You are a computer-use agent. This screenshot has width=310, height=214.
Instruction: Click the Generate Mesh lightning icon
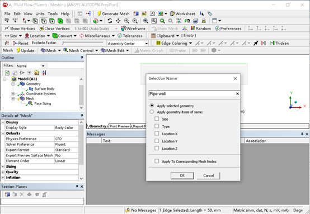pos(99,13)
